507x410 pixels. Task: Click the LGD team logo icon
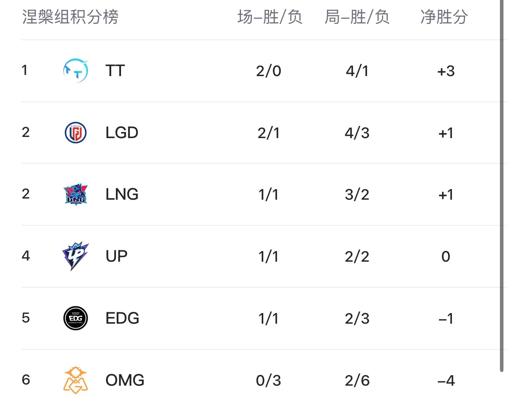75,133
